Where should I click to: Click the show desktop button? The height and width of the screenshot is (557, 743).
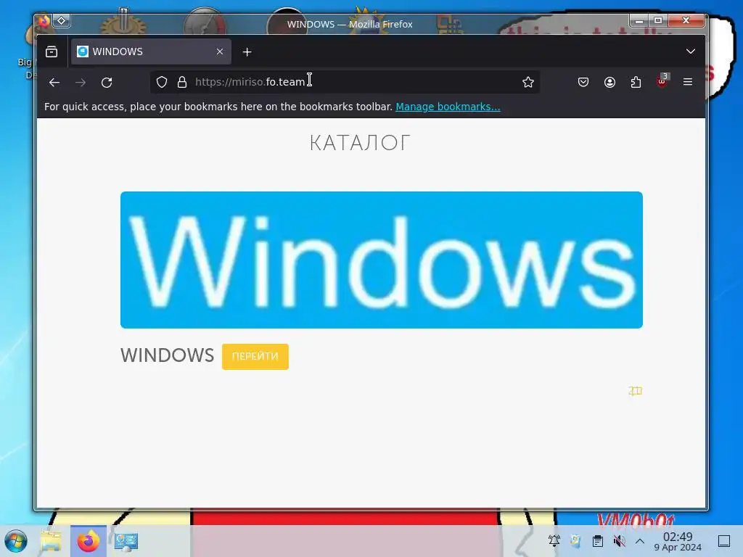click(724, 541)
